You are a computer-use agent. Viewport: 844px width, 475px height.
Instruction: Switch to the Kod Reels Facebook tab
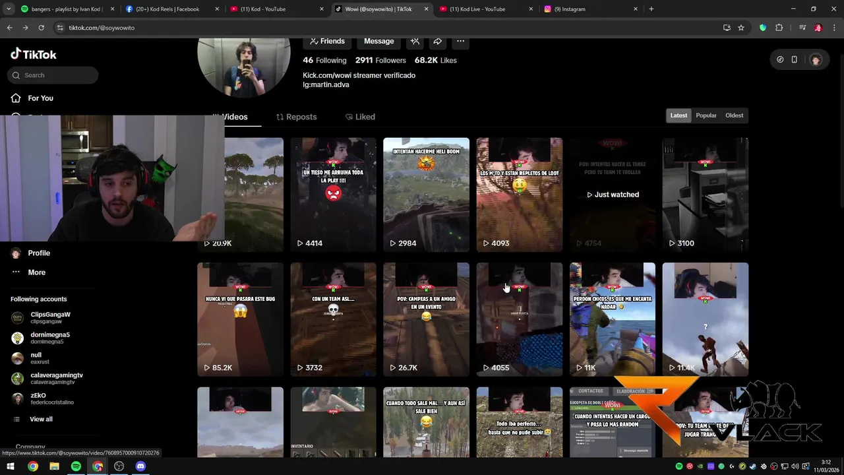tap(173, 9)
